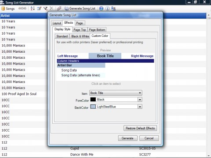The image size is (211, 158).
Task: Click the song count 44046
Action: 22,8
